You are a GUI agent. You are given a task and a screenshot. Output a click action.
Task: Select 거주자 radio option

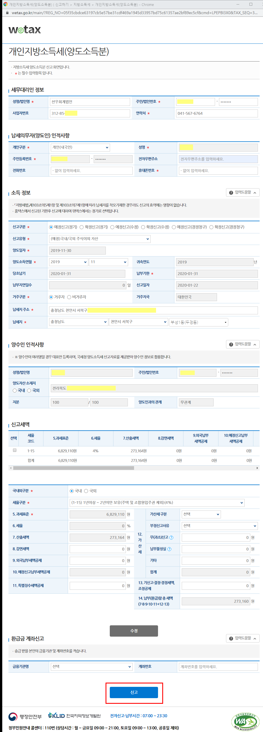point(51,297)
